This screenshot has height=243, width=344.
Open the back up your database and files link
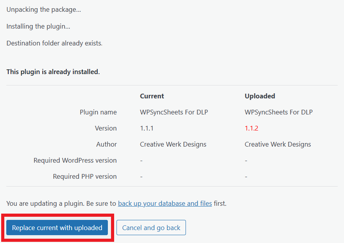coord(165,203)
